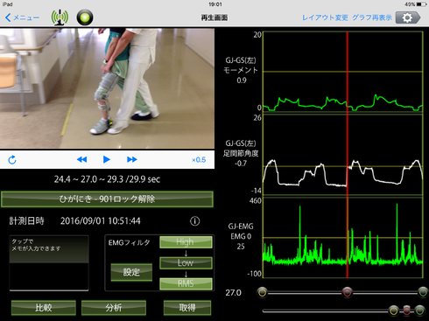Tap the red playback cursor line
The width and height of the screenshot is (429, 321).
coord(348,155)
